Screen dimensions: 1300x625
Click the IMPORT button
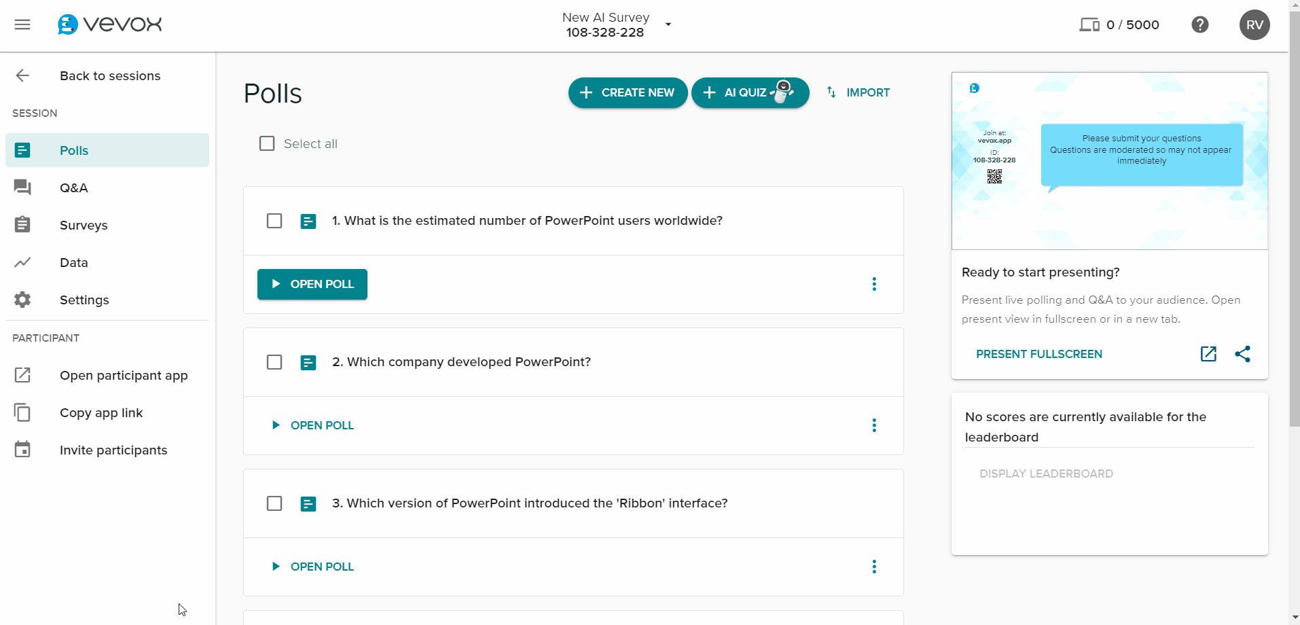(858, 92)
